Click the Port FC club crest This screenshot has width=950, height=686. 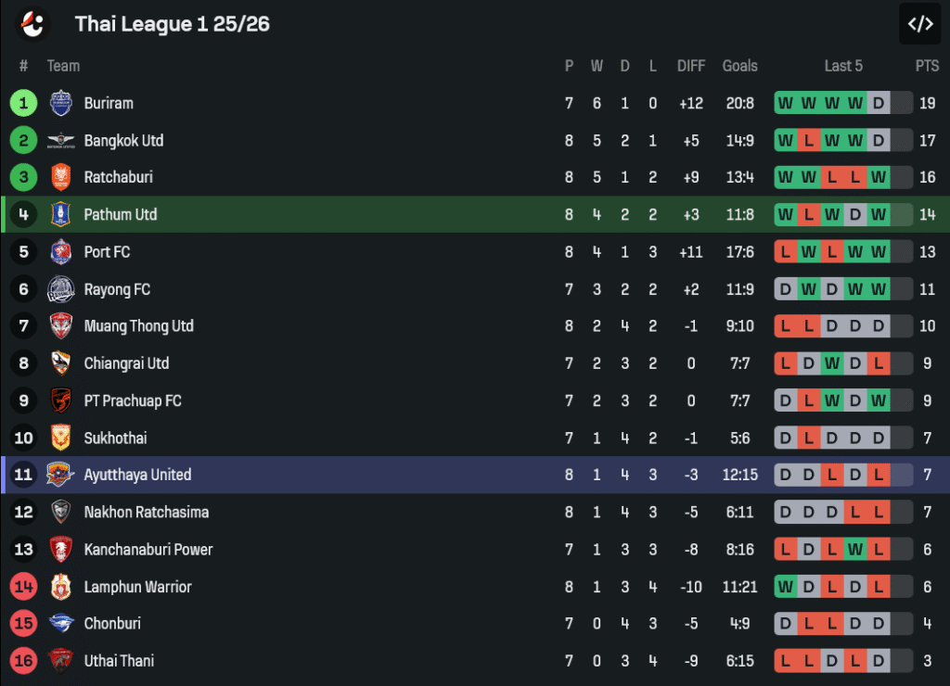click(60, 252)
